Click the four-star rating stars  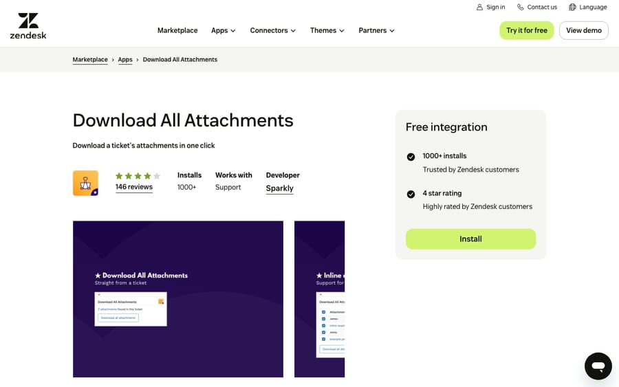(x=138, y=176)
